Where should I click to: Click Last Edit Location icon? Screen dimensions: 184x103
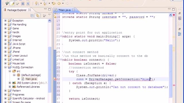coord(54,3)
